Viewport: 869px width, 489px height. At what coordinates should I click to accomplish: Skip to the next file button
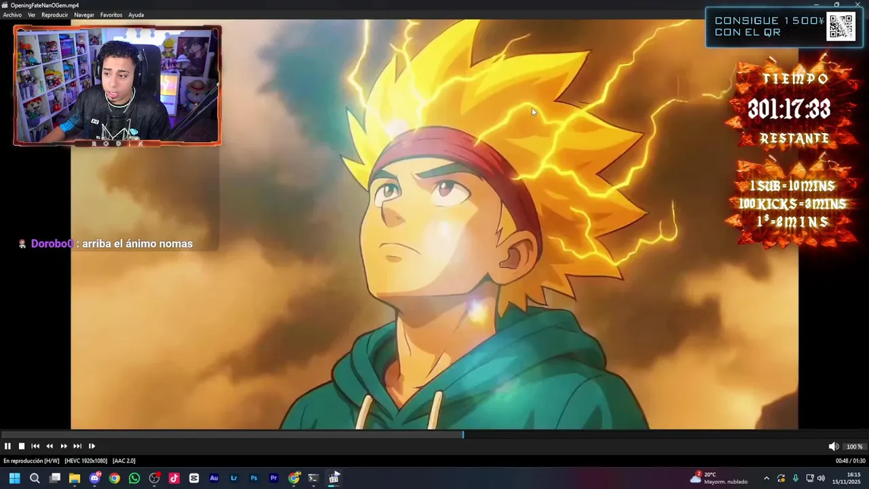pyautogui.click(x=77, y=446)
